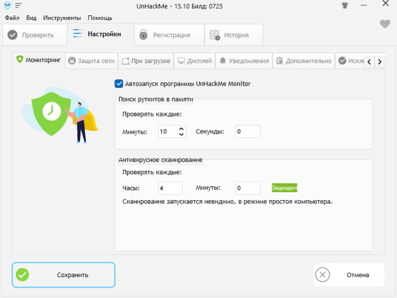Click the green Защищен label
Screen dimensions: 397x298
pos(284,188)
